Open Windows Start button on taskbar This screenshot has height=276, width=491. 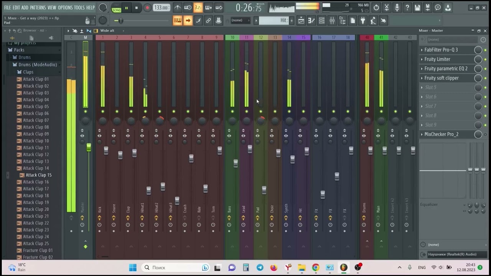point(133,268)
